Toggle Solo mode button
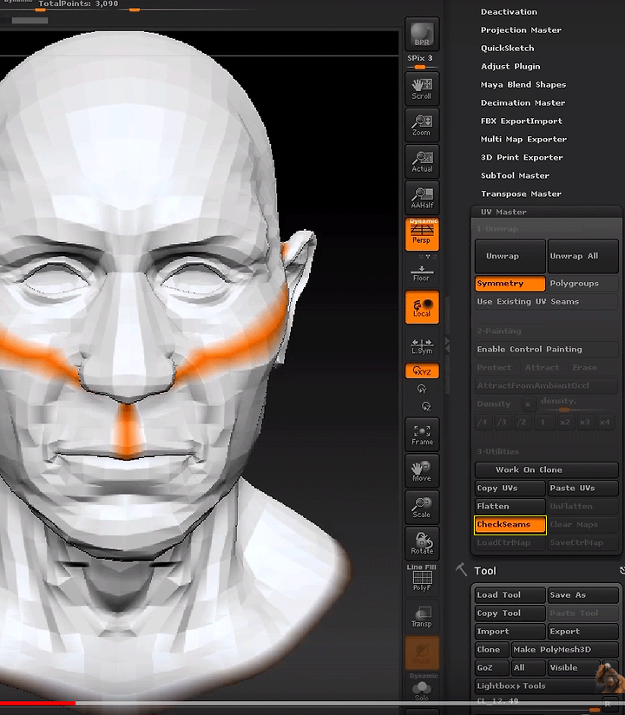Image resolution: width=625 pixels, height=715 pixels. click(x=422, y=689)
